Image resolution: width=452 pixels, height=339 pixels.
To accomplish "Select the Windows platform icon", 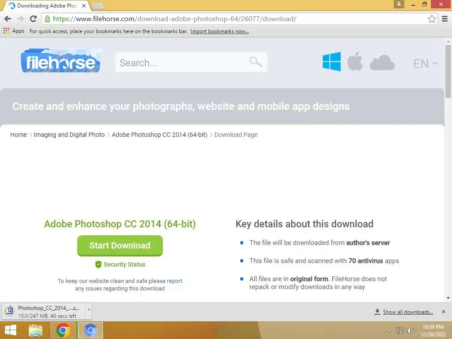I will point(331,61).
